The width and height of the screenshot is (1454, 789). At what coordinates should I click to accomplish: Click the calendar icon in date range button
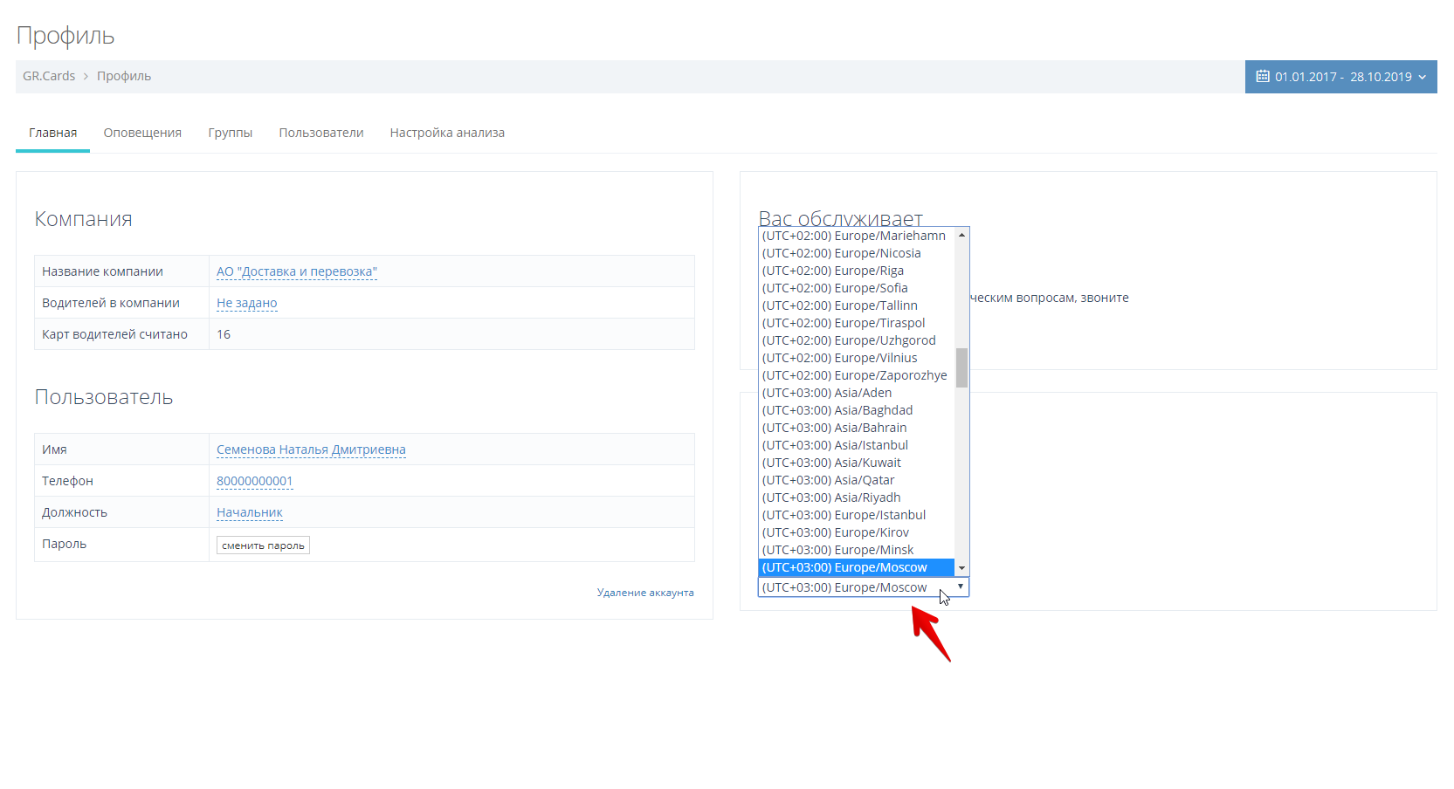pyautogui.click(x=1262, y=77)
